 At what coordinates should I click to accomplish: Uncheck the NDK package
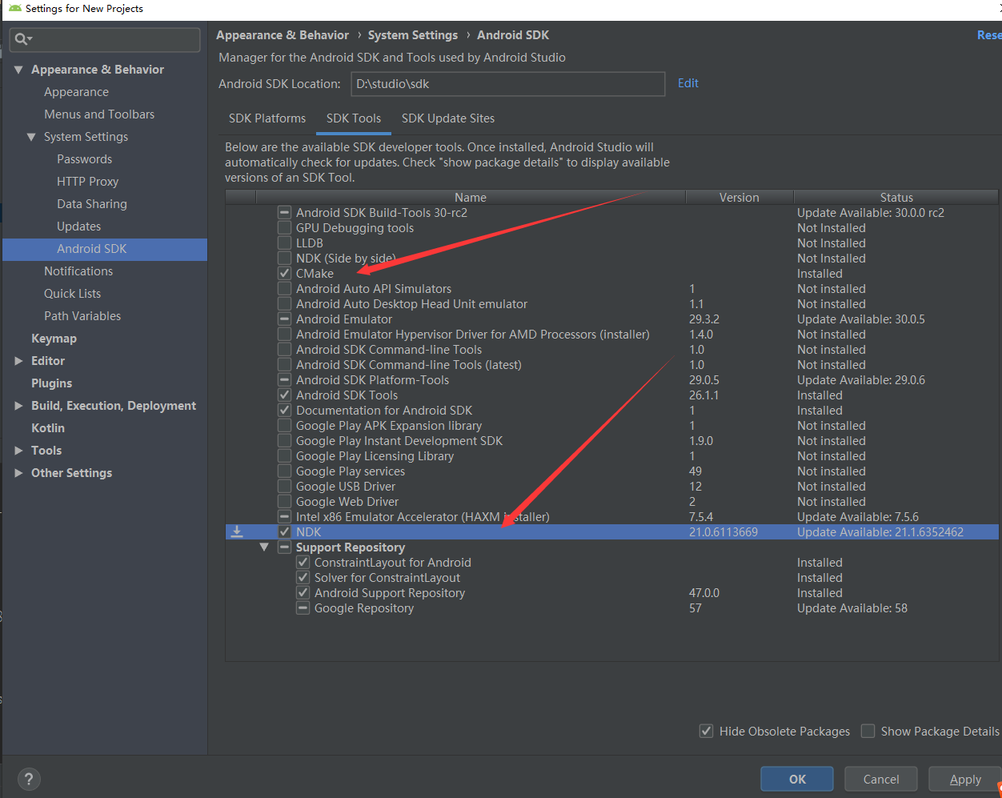tap(284, 531)
